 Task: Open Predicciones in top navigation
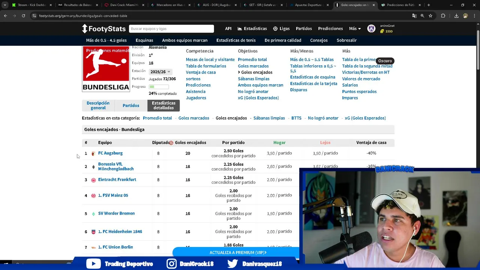(330, 28)
